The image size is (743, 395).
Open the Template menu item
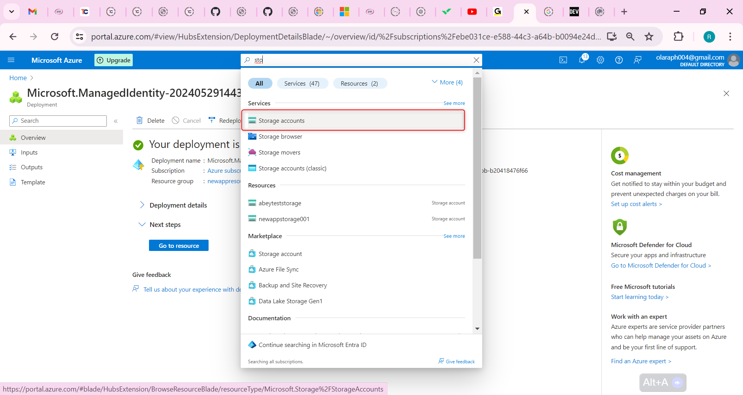coord(33,182)
